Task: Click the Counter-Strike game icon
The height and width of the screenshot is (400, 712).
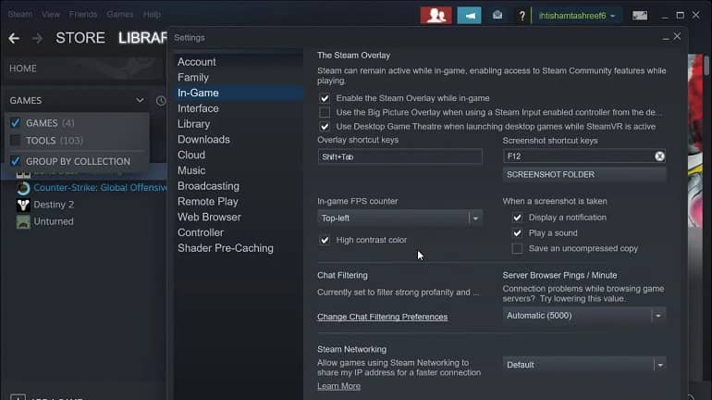Action: [23, 188]
